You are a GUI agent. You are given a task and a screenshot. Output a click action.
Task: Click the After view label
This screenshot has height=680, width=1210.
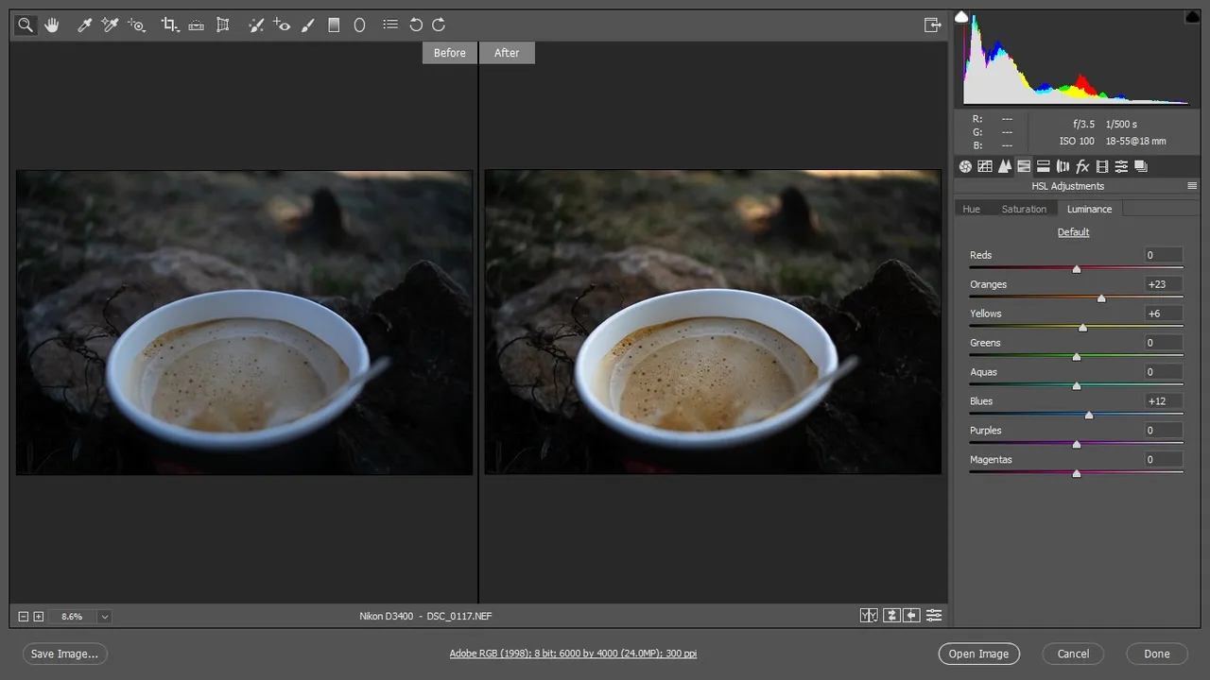click(507, 53)
